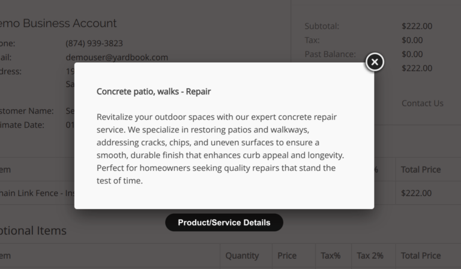Click the Concrete patio, walks - Repair title
This screenshot has height=269, width=461.
coord(154,92)
